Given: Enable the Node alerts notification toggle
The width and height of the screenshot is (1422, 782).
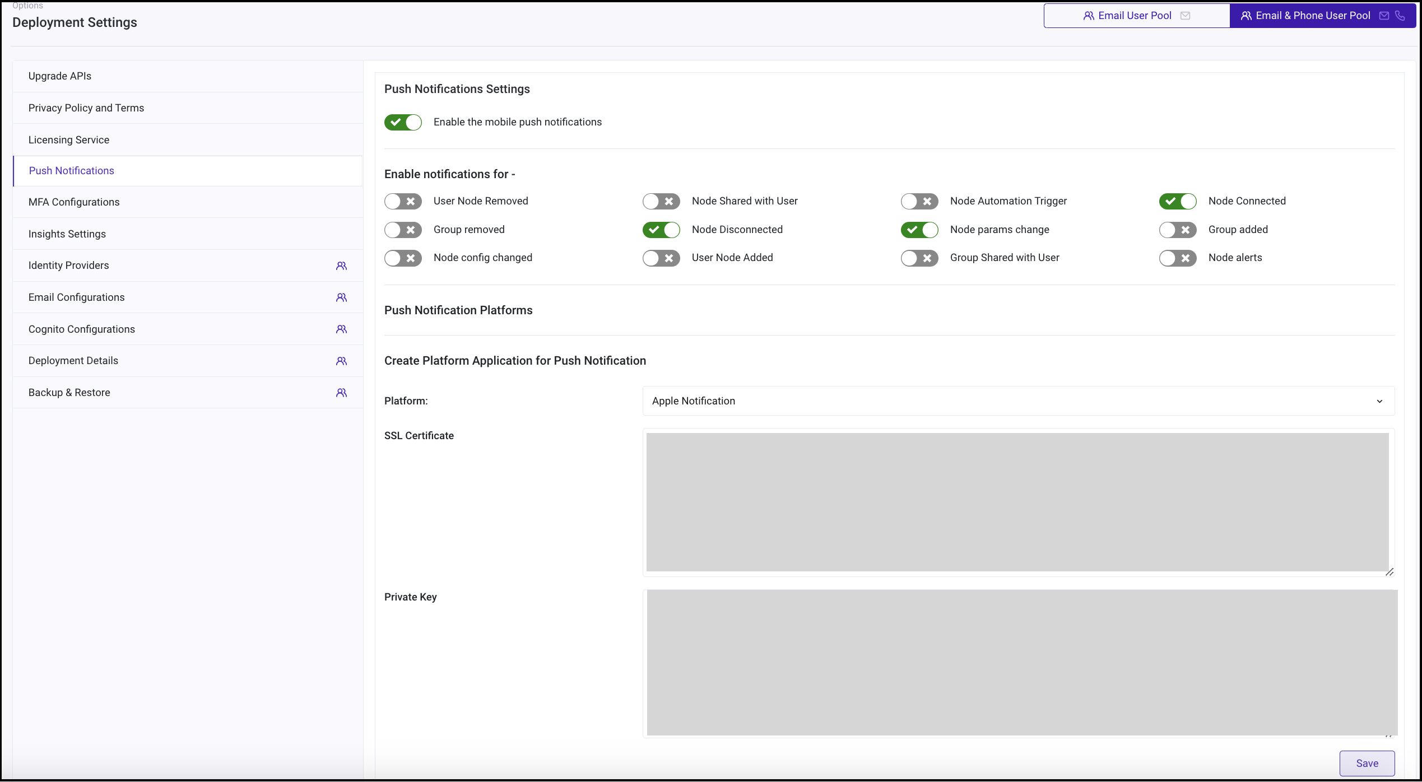Looking at the screenshot, I should click(1178, 258).
